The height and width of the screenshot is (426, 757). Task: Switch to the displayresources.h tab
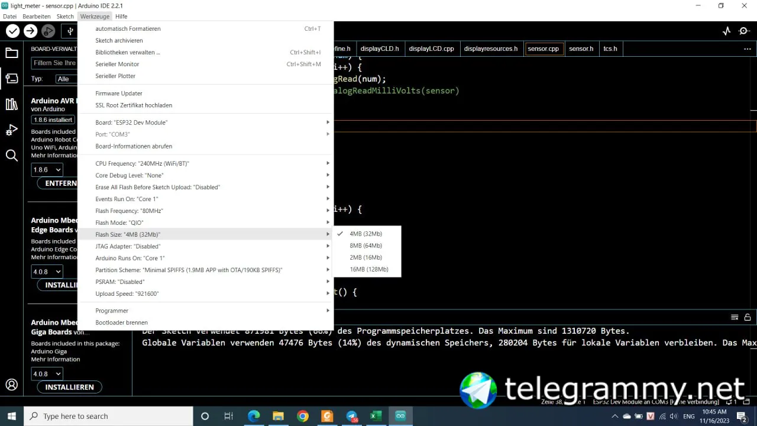coord(490,49)
